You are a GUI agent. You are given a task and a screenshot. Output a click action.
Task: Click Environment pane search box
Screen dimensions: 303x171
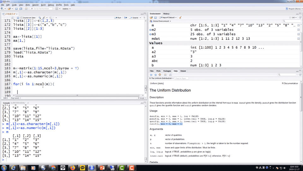coord(291,21)
